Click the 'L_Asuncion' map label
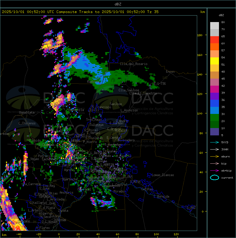This screenshot has height=238, width=236. [129, 110]
